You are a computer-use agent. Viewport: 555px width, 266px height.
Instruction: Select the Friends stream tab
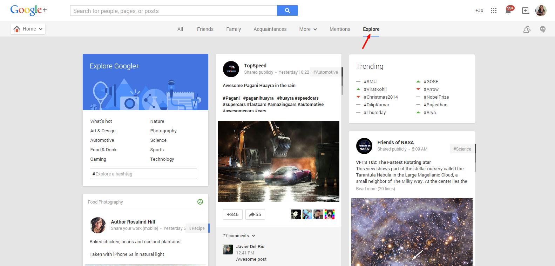click(205, 29)
